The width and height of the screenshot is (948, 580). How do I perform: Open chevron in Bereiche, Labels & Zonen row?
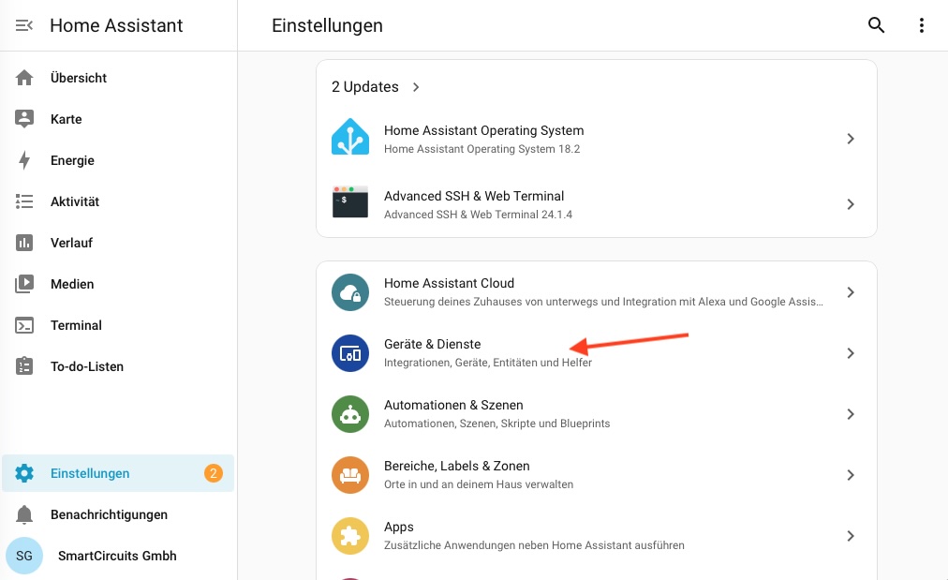[850, 475]
